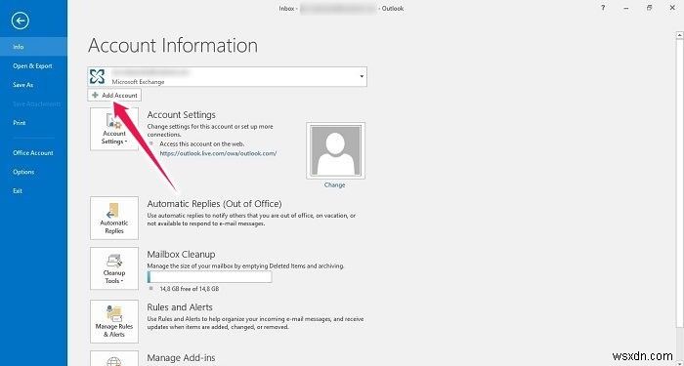Click the Account Settings heading text
The width and height of the screenshot is (684, 366).
point(181,115)
